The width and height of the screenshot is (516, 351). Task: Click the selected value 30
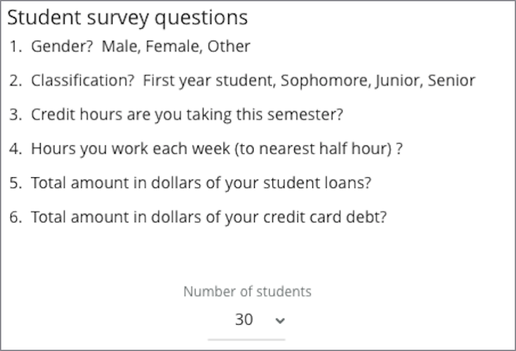(x=244, y=320)
